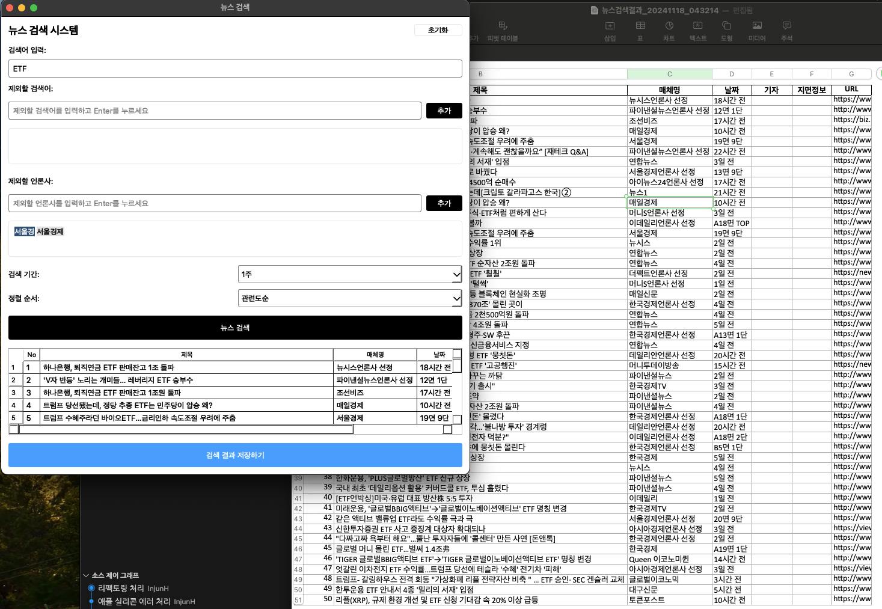This screenshot has width=882, height=609.
Task: Collapse the 소스 제어 그래프 section
Action: [87, 575]
